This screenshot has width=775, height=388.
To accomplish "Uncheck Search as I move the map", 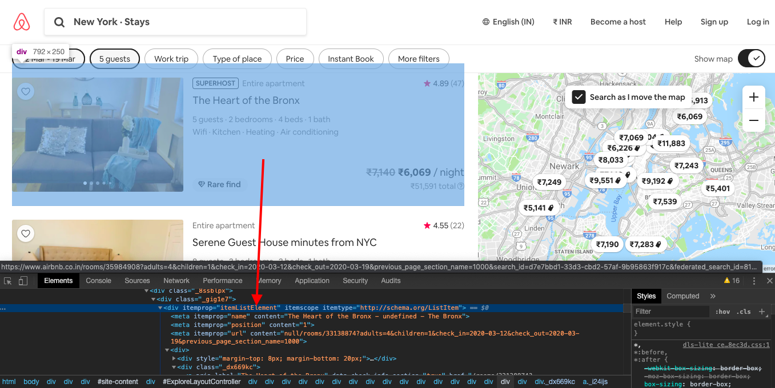I will click(x=577, y=97).
